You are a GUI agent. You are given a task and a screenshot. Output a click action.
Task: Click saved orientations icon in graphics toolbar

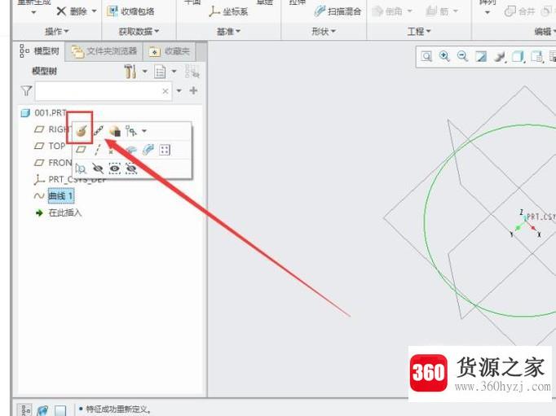click(537, 57)
